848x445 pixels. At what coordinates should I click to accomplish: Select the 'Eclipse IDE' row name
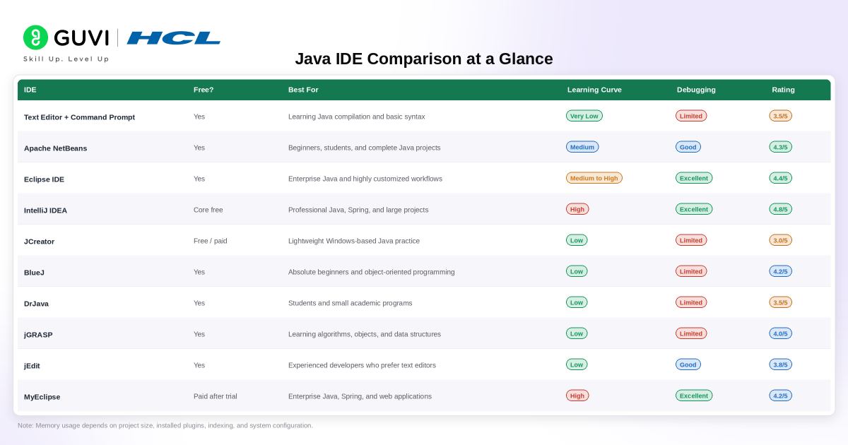pos(44,179)
